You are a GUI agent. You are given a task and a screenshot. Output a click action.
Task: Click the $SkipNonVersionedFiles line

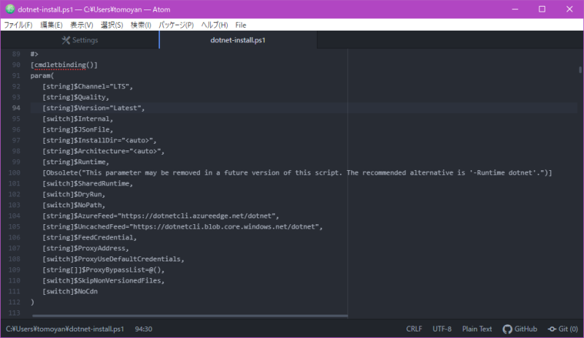[103, 281]
